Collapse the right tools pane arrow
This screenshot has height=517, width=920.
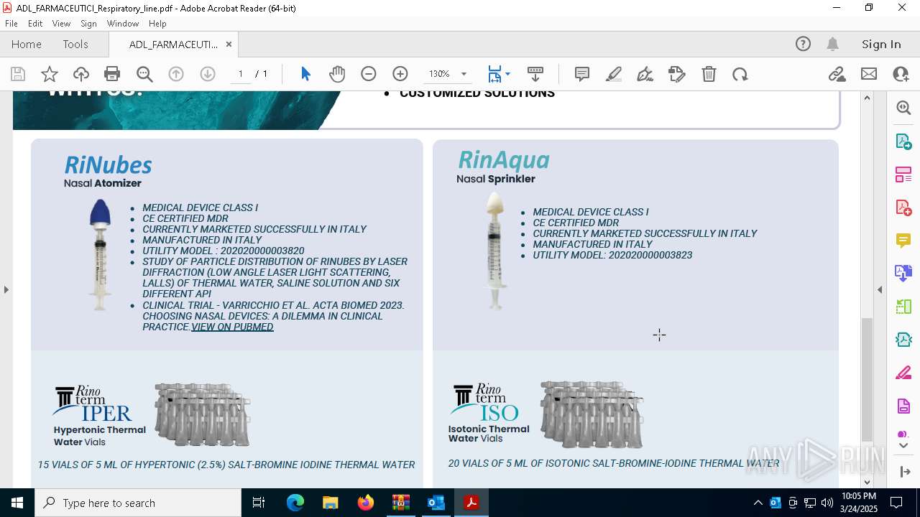[x=880, y=289]
